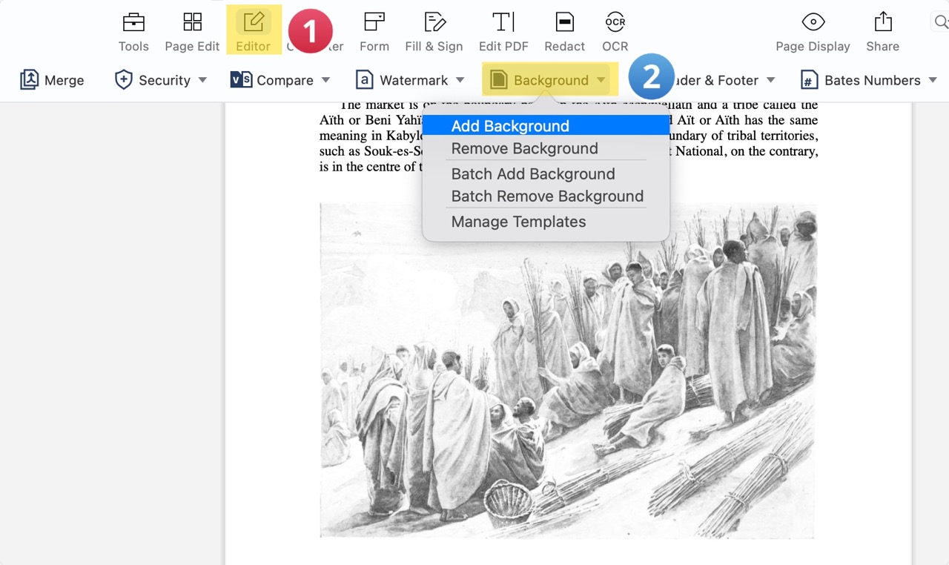Click the Watermark label
This screenshot has height=565, width=949.
(x=414, y=80)
